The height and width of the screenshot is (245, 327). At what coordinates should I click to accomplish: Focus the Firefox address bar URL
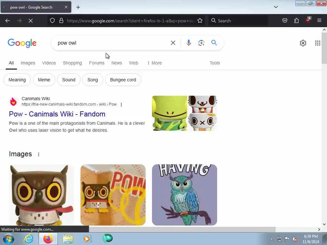(x=130, y=21)
